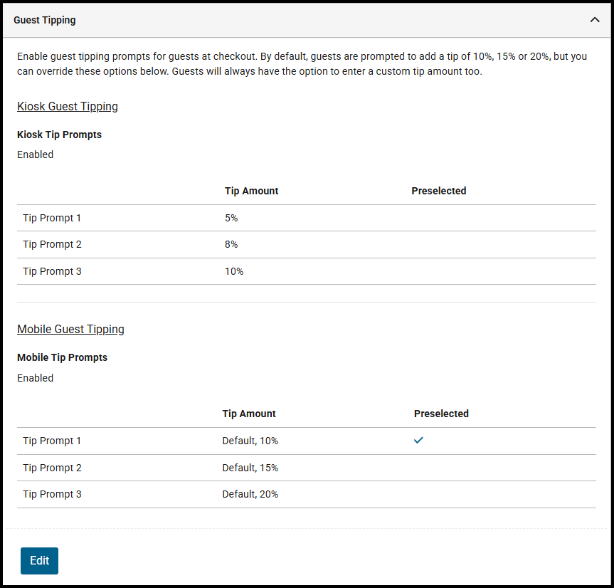Click the kiosk table Tip Amount header
Image resolution: width=614 pixels, height=588 pixels.
click(251, 191)
